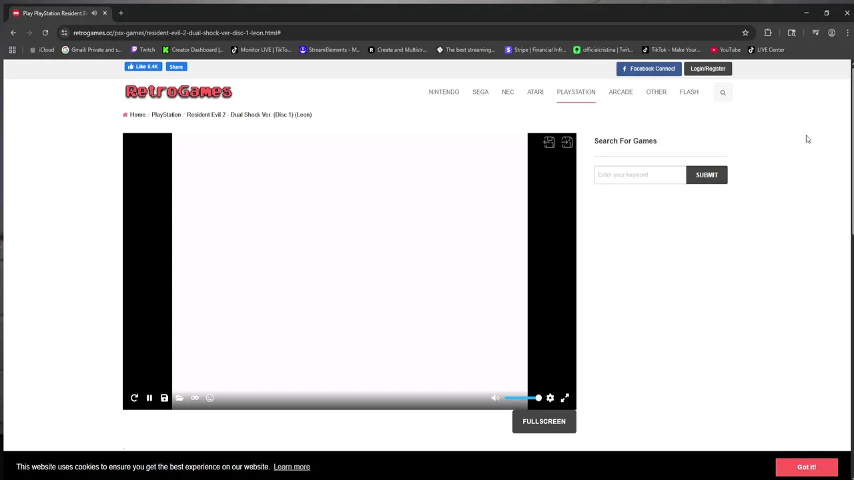
Task: Go to Home in the breadcrumb
Action: coord(137,115)
